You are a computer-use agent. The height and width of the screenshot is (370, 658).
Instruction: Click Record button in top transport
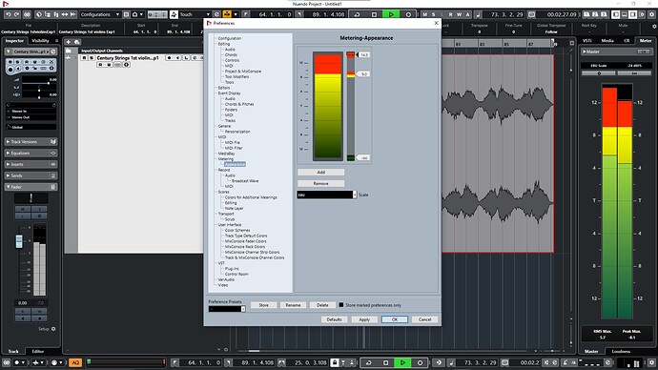(408, 14)
